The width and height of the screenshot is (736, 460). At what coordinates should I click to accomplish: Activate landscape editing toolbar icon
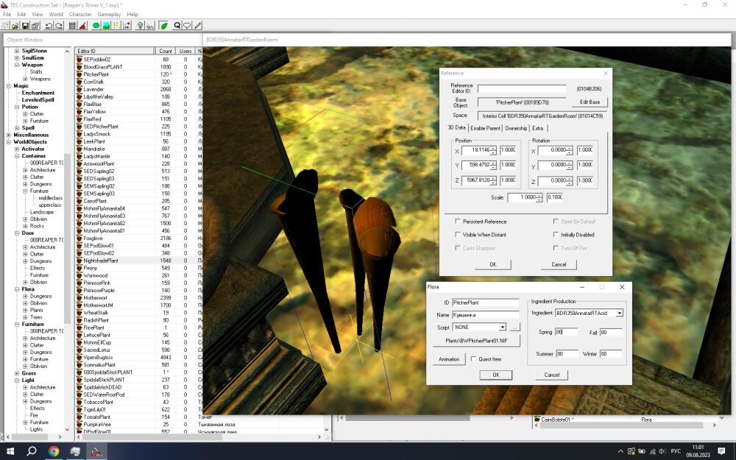[106, 26]
